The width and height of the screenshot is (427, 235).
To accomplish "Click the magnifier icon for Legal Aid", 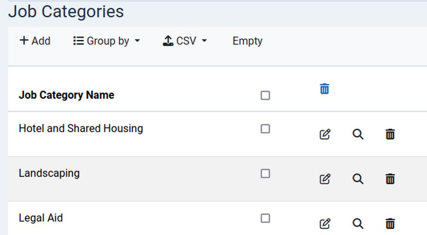I will (358, 224).
